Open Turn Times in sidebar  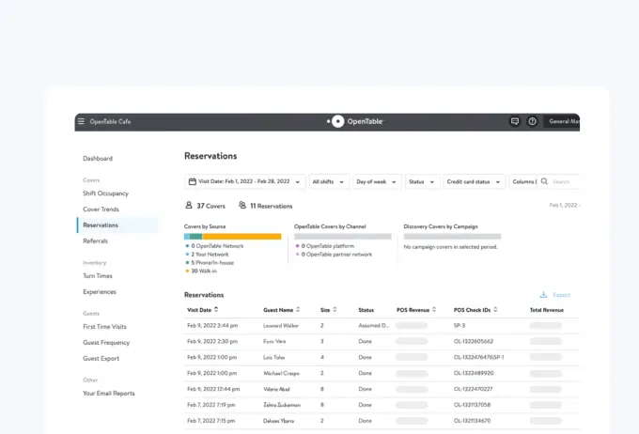98,276
